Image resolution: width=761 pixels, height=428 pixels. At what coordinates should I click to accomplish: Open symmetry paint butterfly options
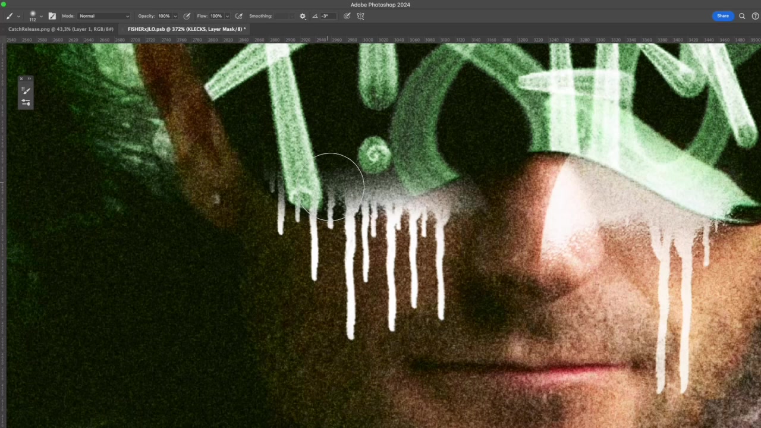[x=360, y=16]
